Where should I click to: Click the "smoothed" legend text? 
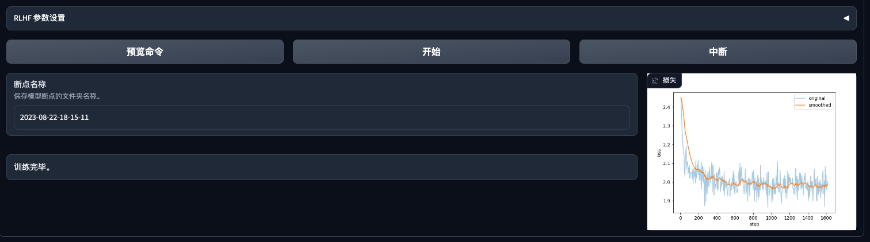coord(819,106)
